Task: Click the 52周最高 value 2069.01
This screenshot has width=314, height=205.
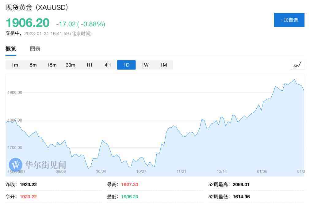Action: (241, 184)
